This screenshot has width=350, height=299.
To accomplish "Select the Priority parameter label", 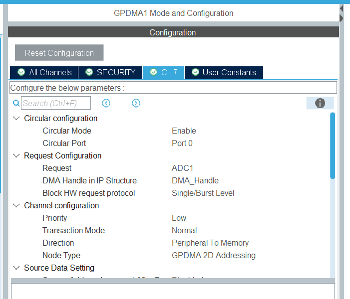I will 55,218.
